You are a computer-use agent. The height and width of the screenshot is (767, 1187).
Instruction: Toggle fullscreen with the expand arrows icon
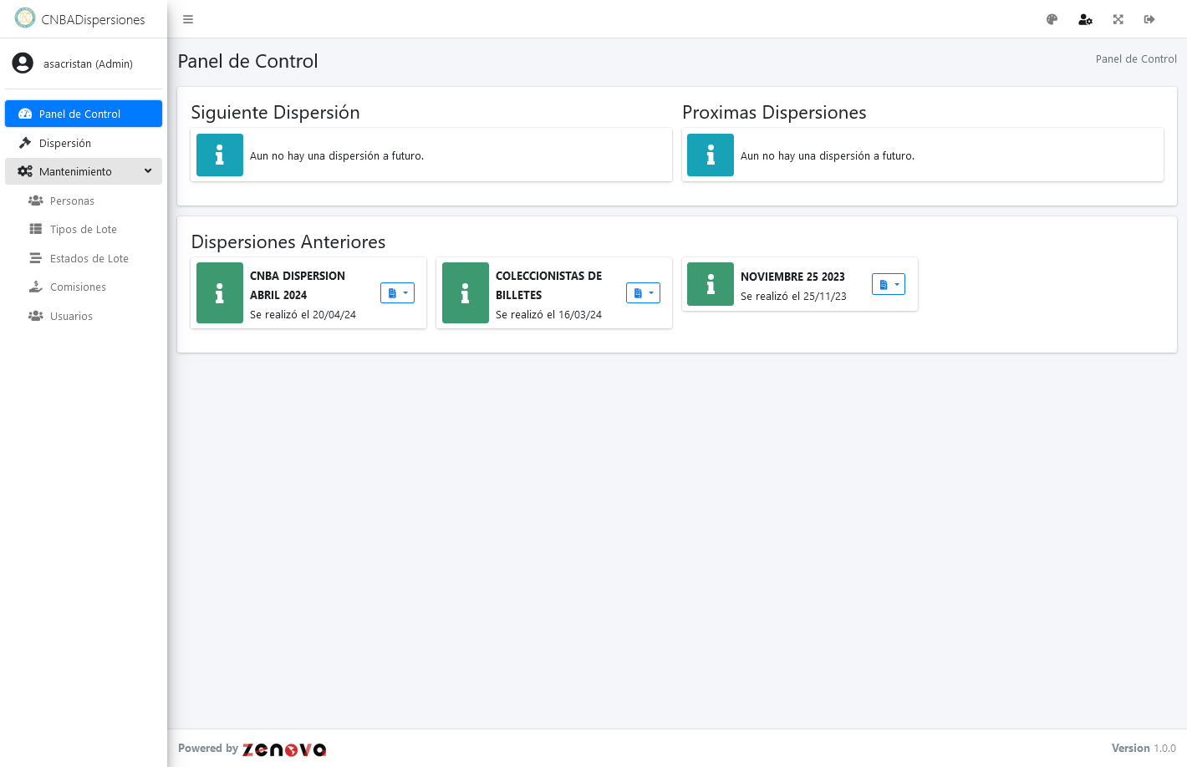tap(1118, 19)
